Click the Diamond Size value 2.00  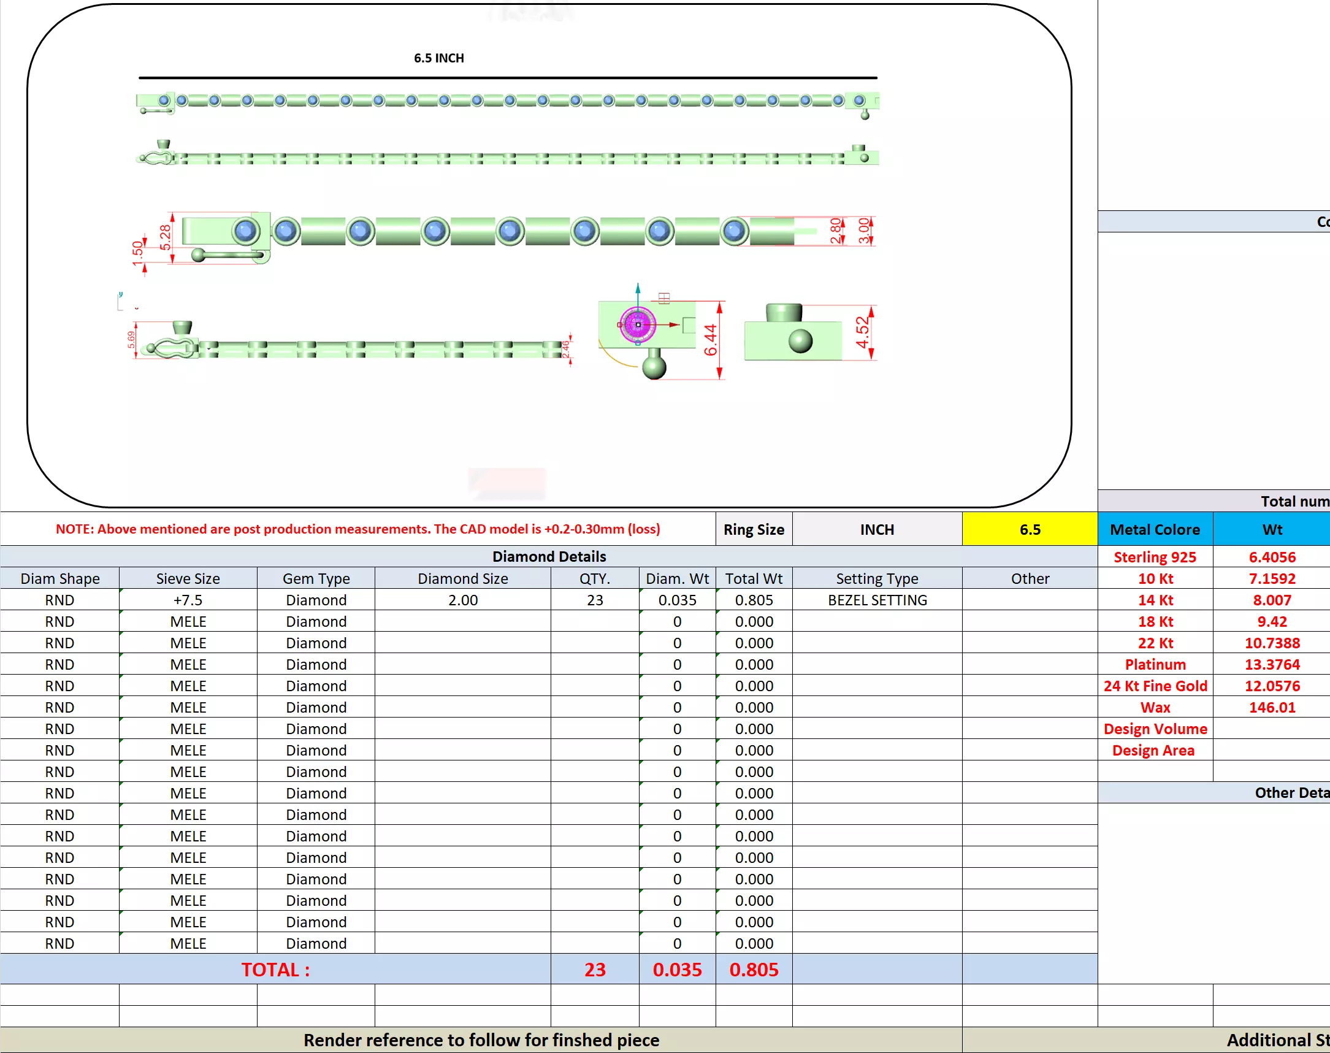pos(462,600)
